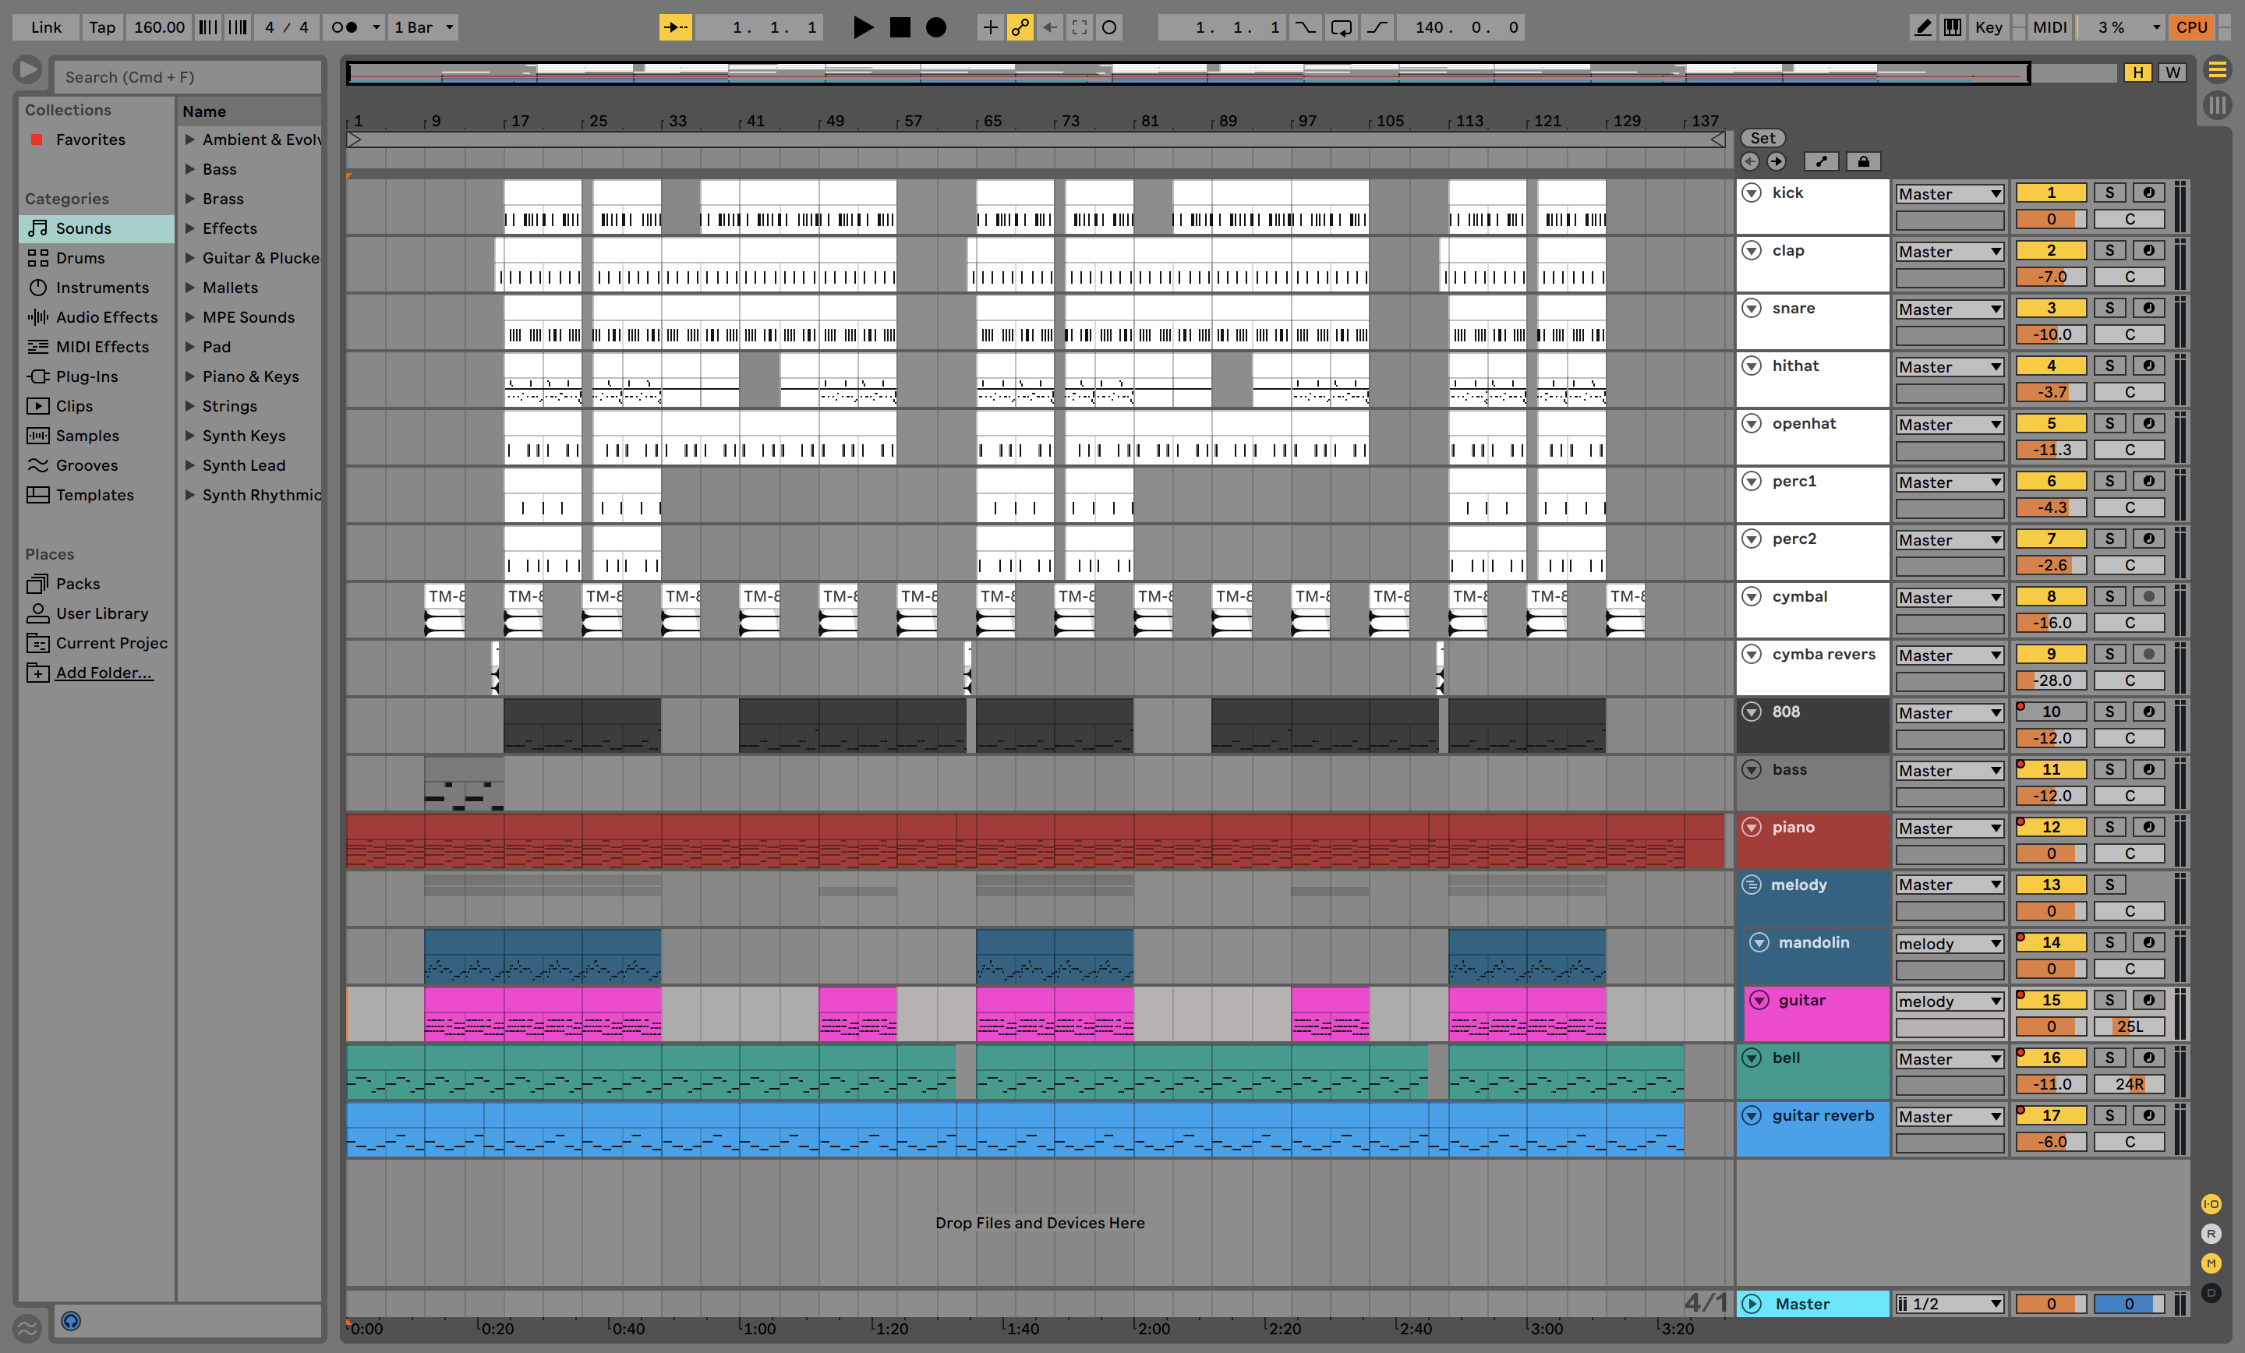Click the browser preview headphone icon
This screenshot has width=2245, height=1353.
click(71, 1320)
